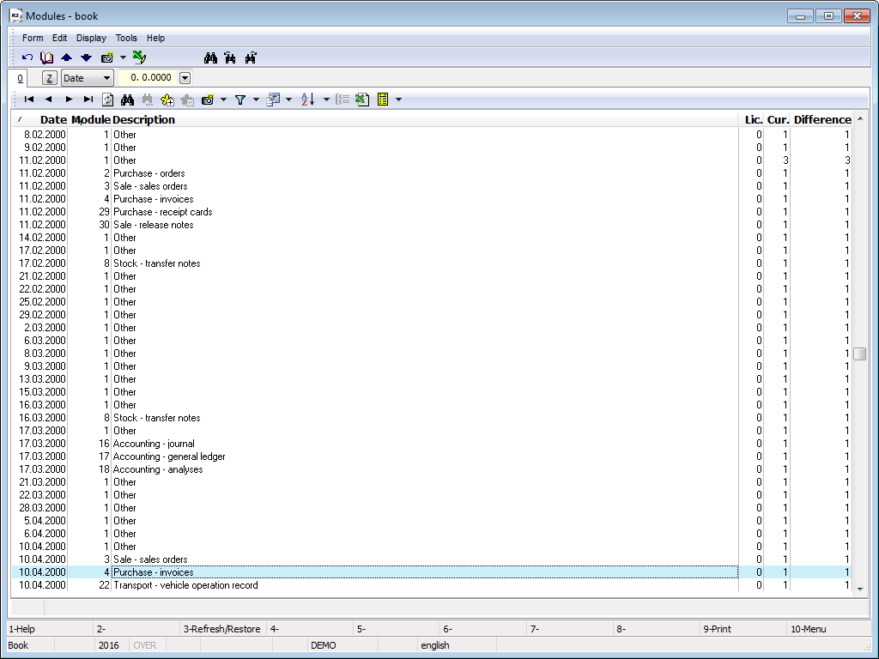Image resolution: width=879 pixels, height=659 pixels.
Task: Select row Accounting - general ledger
Action: [431, 456]
